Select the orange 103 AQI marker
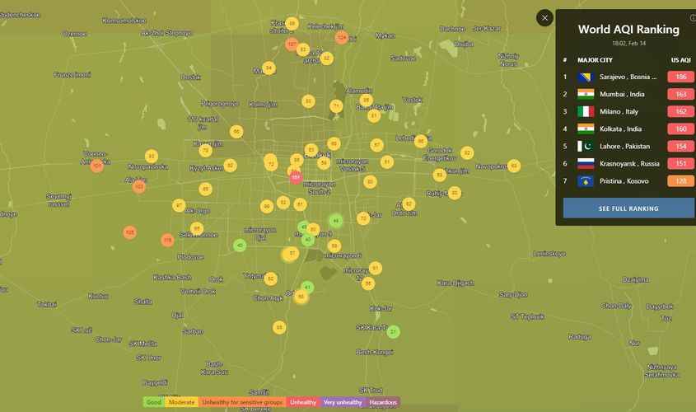696x412 pixels. click(x=138, y=187)
